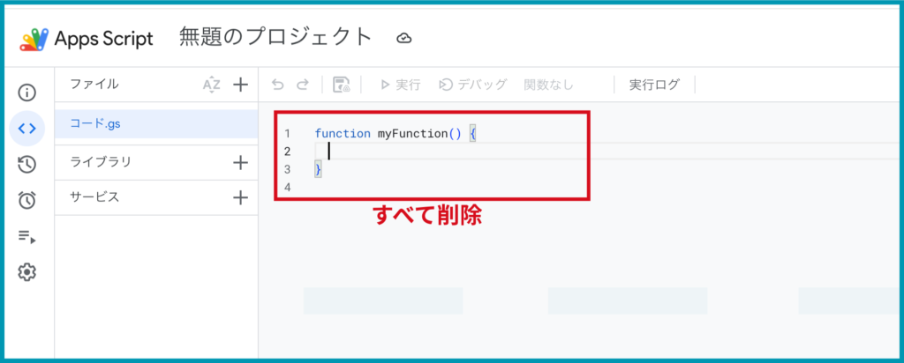The height and width of the screenshot is (363, 904).
Task: Save the project with disk icon
Action: [342, 85]
